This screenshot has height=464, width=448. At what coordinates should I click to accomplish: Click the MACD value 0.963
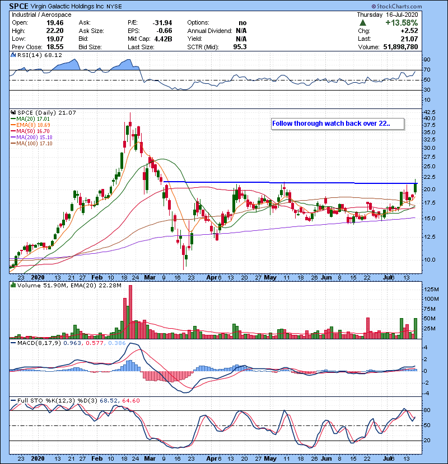(x=72, y=343)
